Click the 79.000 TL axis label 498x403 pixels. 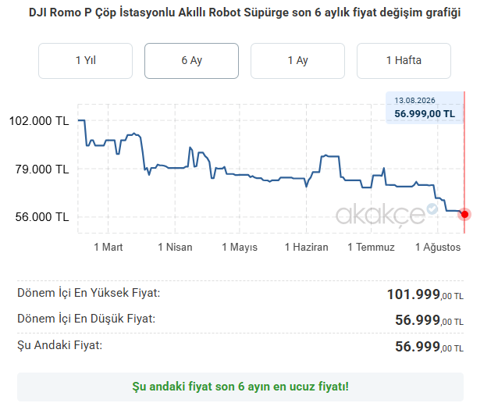[x=42, y=169]
